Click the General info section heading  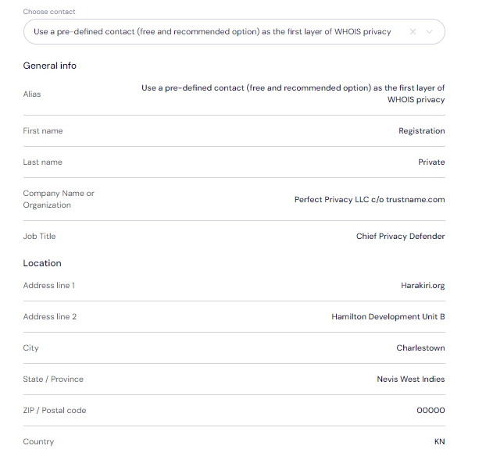coord(50,66)
